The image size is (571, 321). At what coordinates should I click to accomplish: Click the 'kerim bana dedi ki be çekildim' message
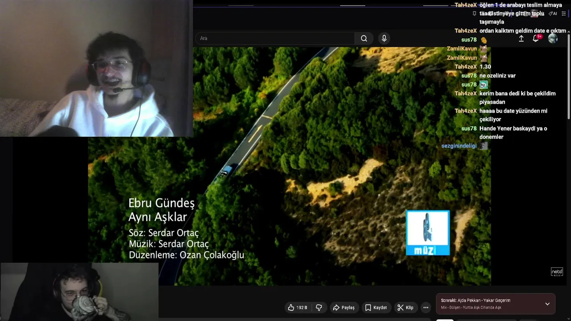coord(517,98)
